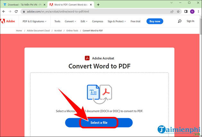This screenshot has height=137, width=202.
Task: Click the Adobe Acrobat title text
Action: [103, 58]
